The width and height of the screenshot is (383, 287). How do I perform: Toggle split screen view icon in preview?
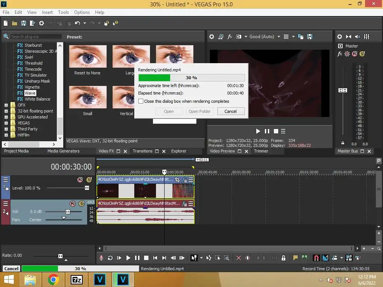(239, 37)
